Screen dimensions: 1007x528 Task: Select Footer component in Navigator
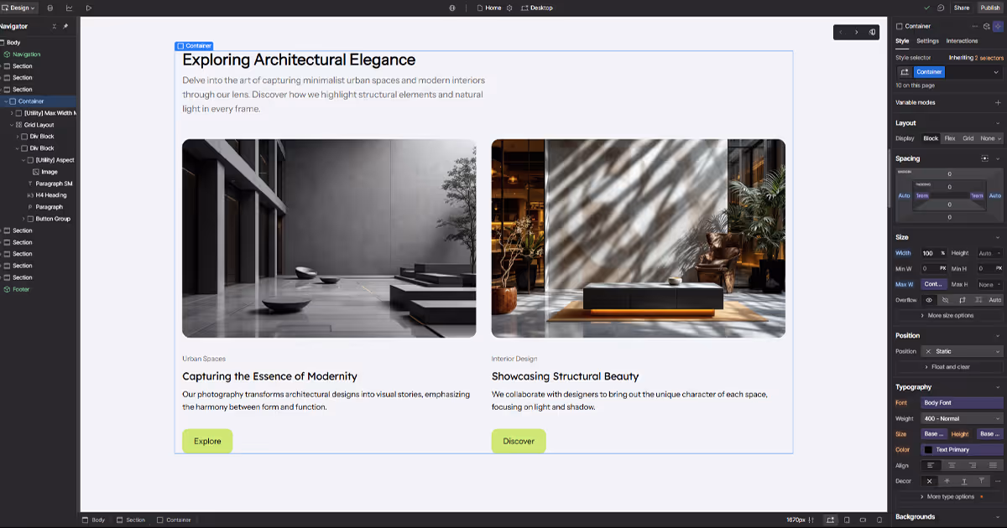(21, 289)
